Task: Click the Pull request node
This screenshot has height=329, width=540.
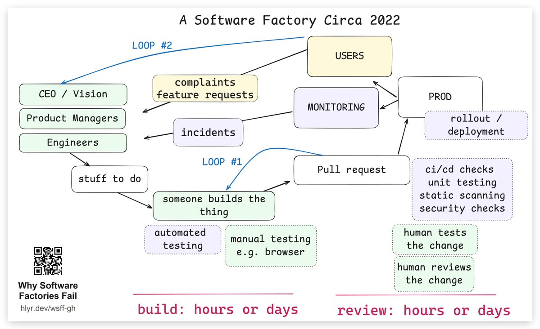Action: tap(352, 170)
